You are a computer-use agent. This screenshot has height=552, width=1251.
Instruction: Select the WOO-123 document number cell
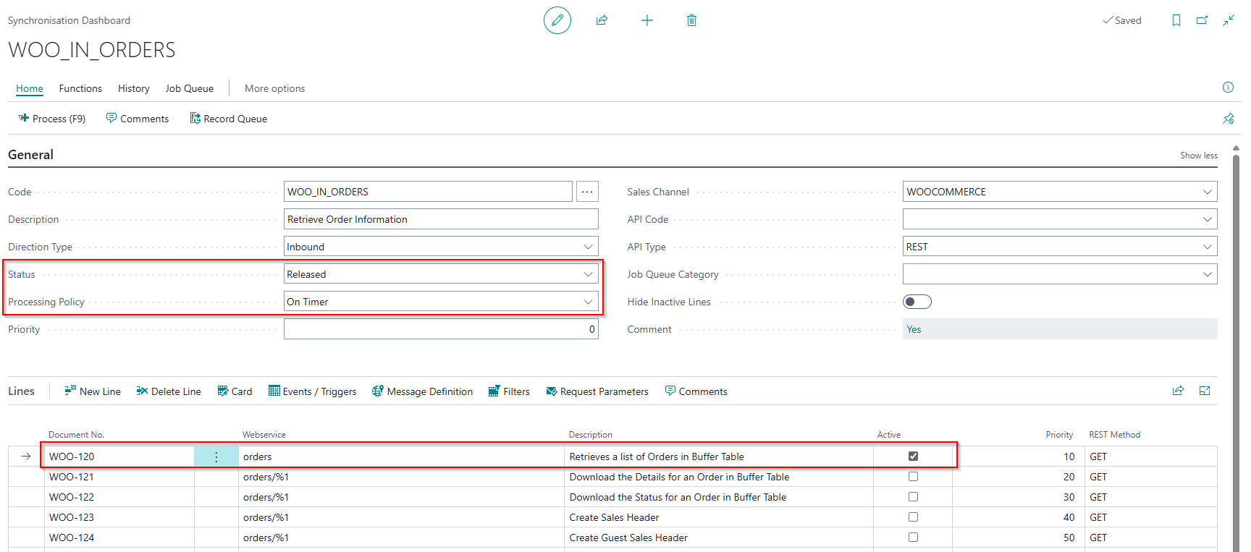pos(119,517)
